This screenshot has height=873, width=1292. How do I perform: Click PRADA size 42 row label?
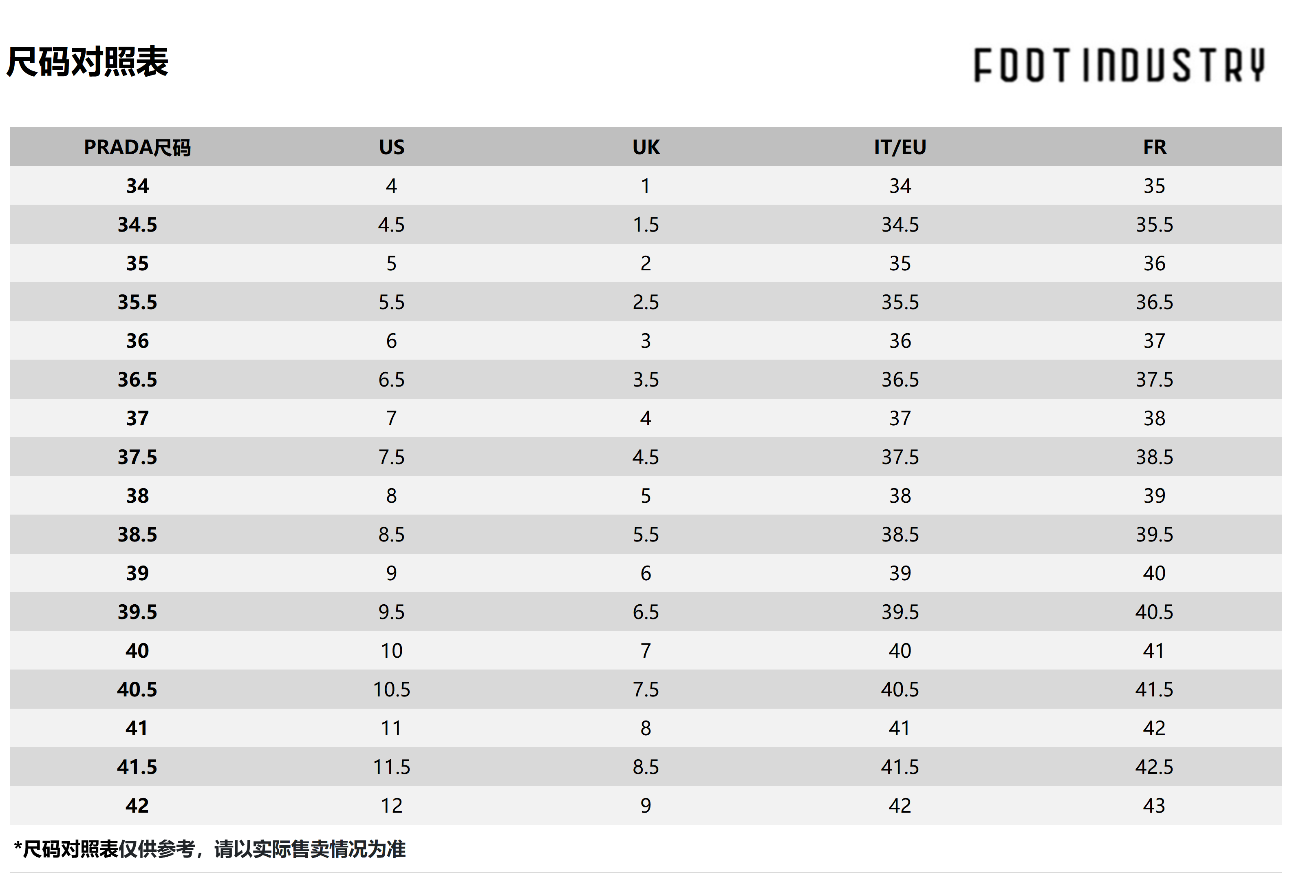[x=137, y=806]
